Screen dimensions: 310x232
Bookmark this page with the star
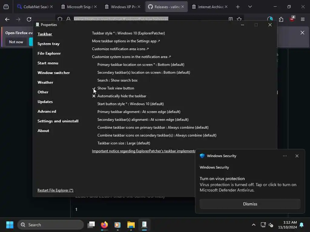[239, 19]
